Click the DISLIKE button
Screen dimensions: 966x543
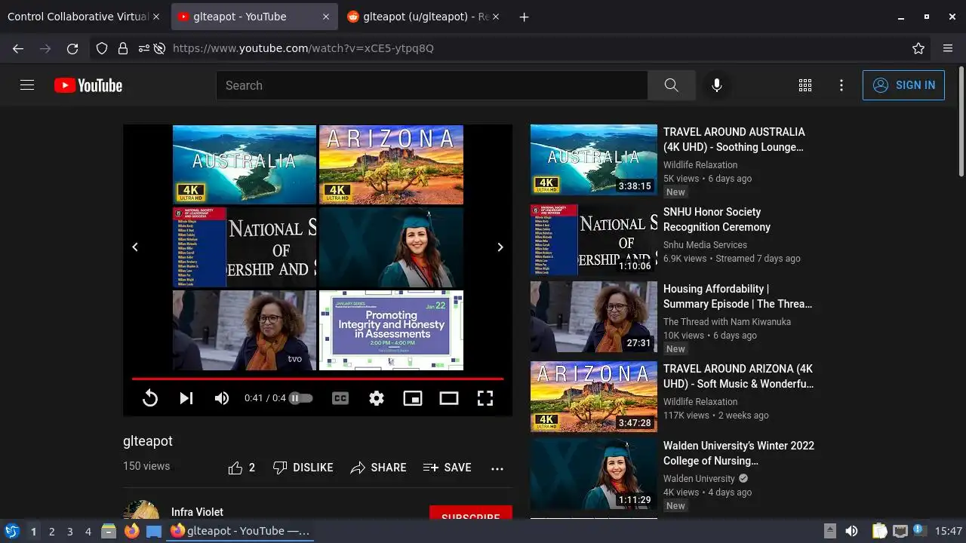click(303, 468)
